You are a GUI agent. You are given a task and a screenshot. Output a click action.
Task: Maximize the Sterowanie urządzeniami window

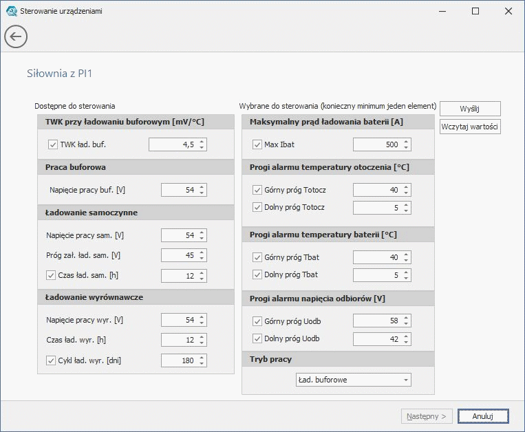[475, 11]
